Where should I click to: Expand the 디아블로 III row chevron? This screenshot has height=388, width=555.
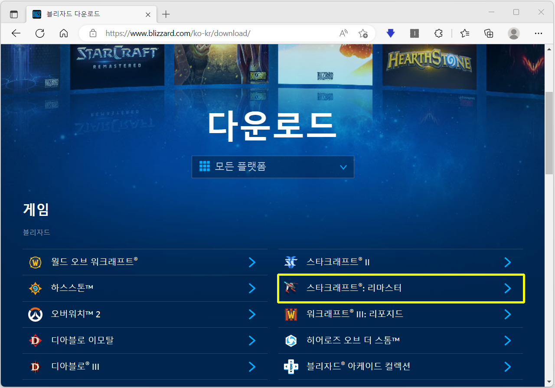coord(252,366)
